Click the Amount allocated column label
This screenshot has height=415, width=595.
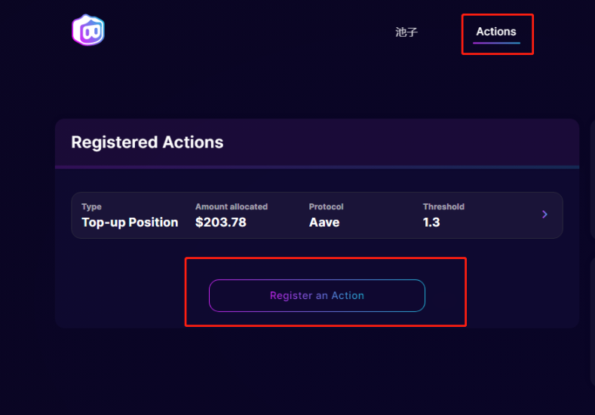pos(232,206)
